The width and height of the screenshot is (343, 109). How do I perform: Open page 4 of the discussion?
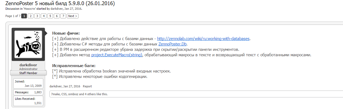click(x=43, y=16)
